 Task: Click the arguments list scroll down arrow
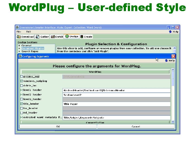pyautogui.click(x=173, y=122)
